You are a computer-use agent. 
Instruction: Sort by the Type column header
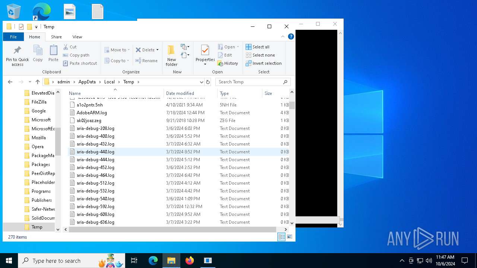[x=240, y=93]
